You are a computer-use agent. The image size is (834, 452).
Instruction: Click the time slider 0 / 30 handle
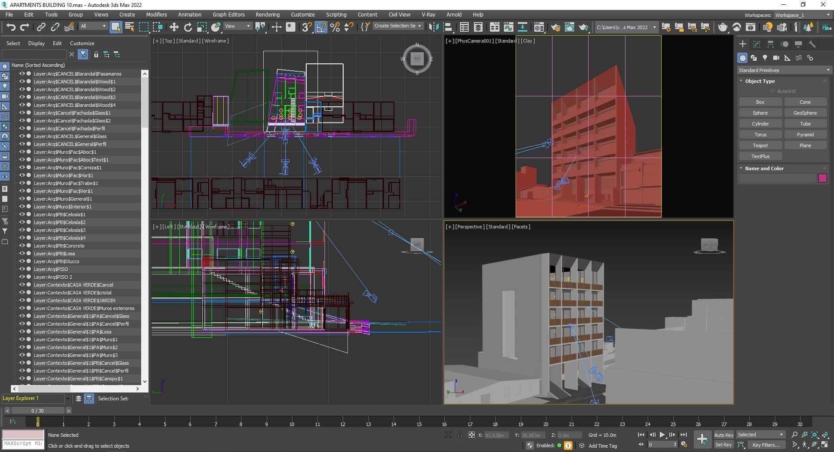38,410
